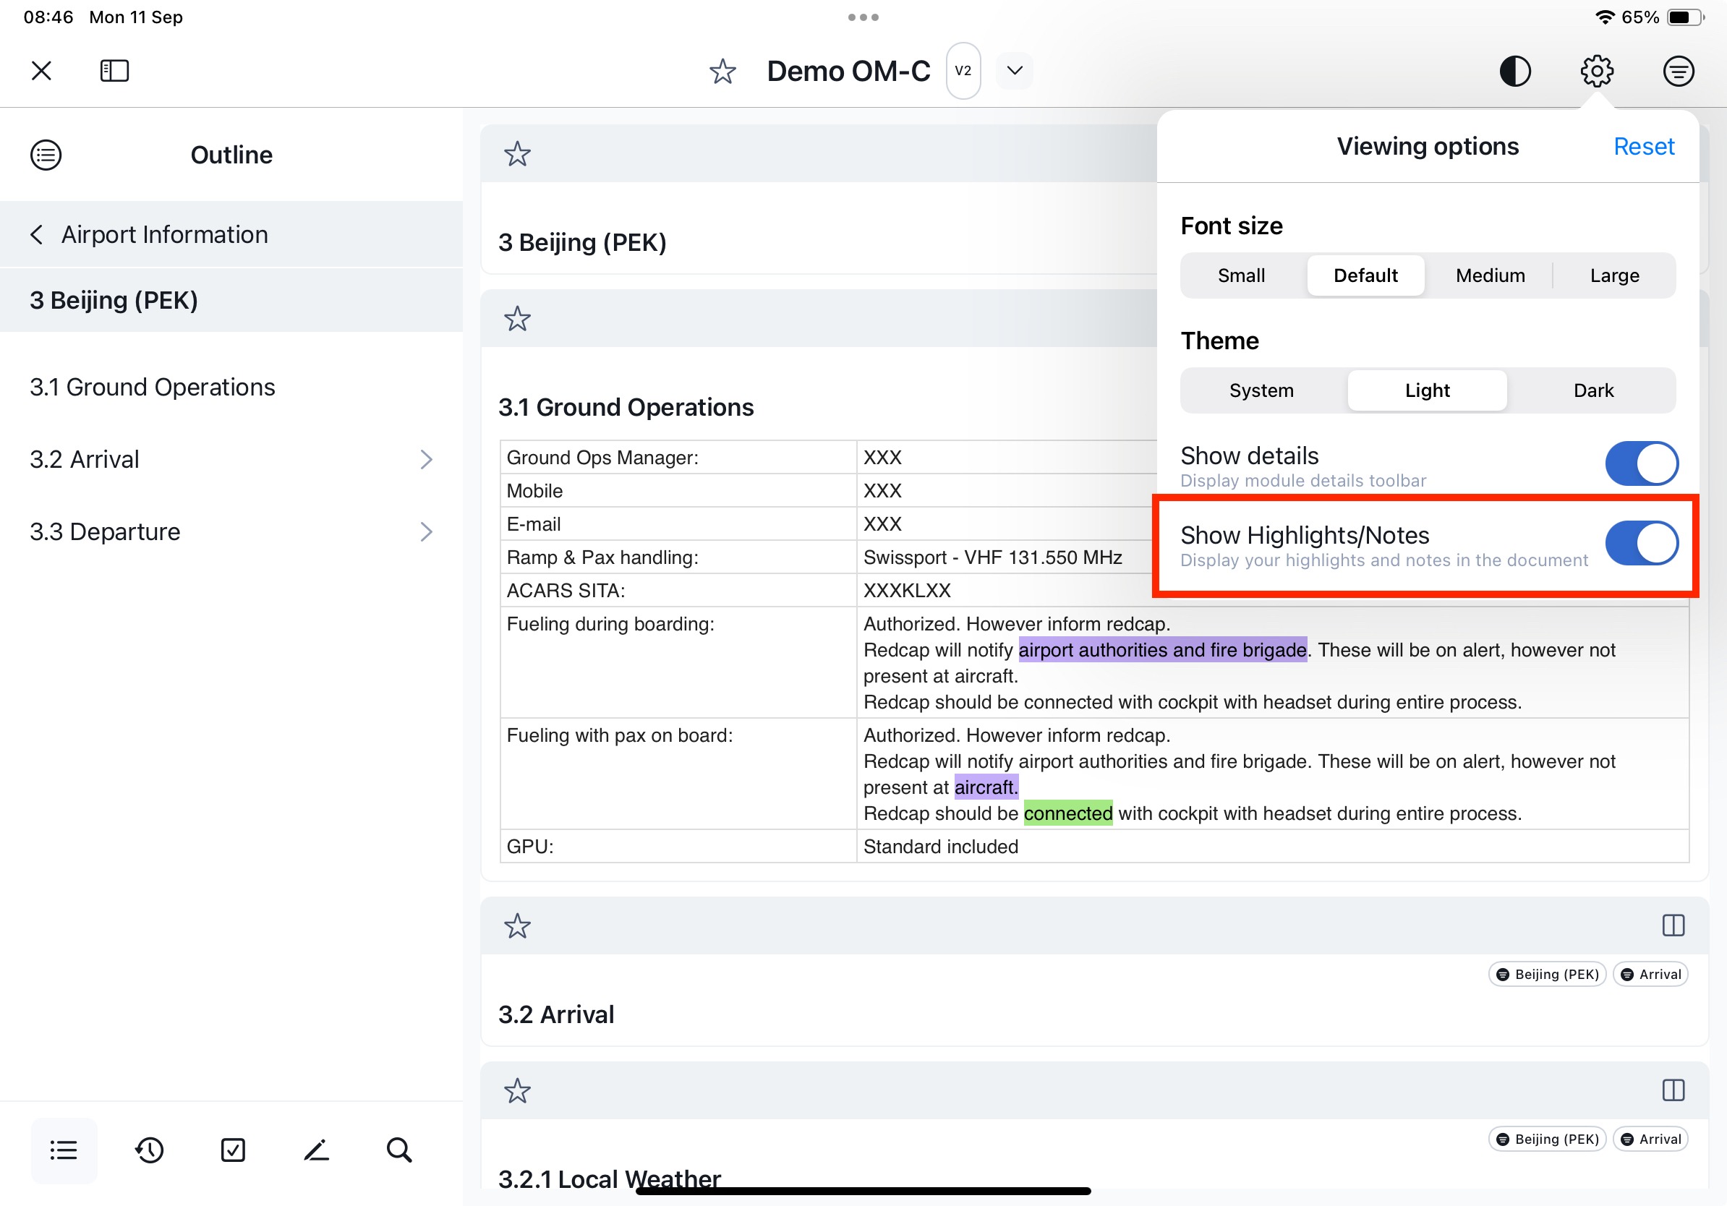
Task: Disable the Show details toggle
Action: (1641, 463)
